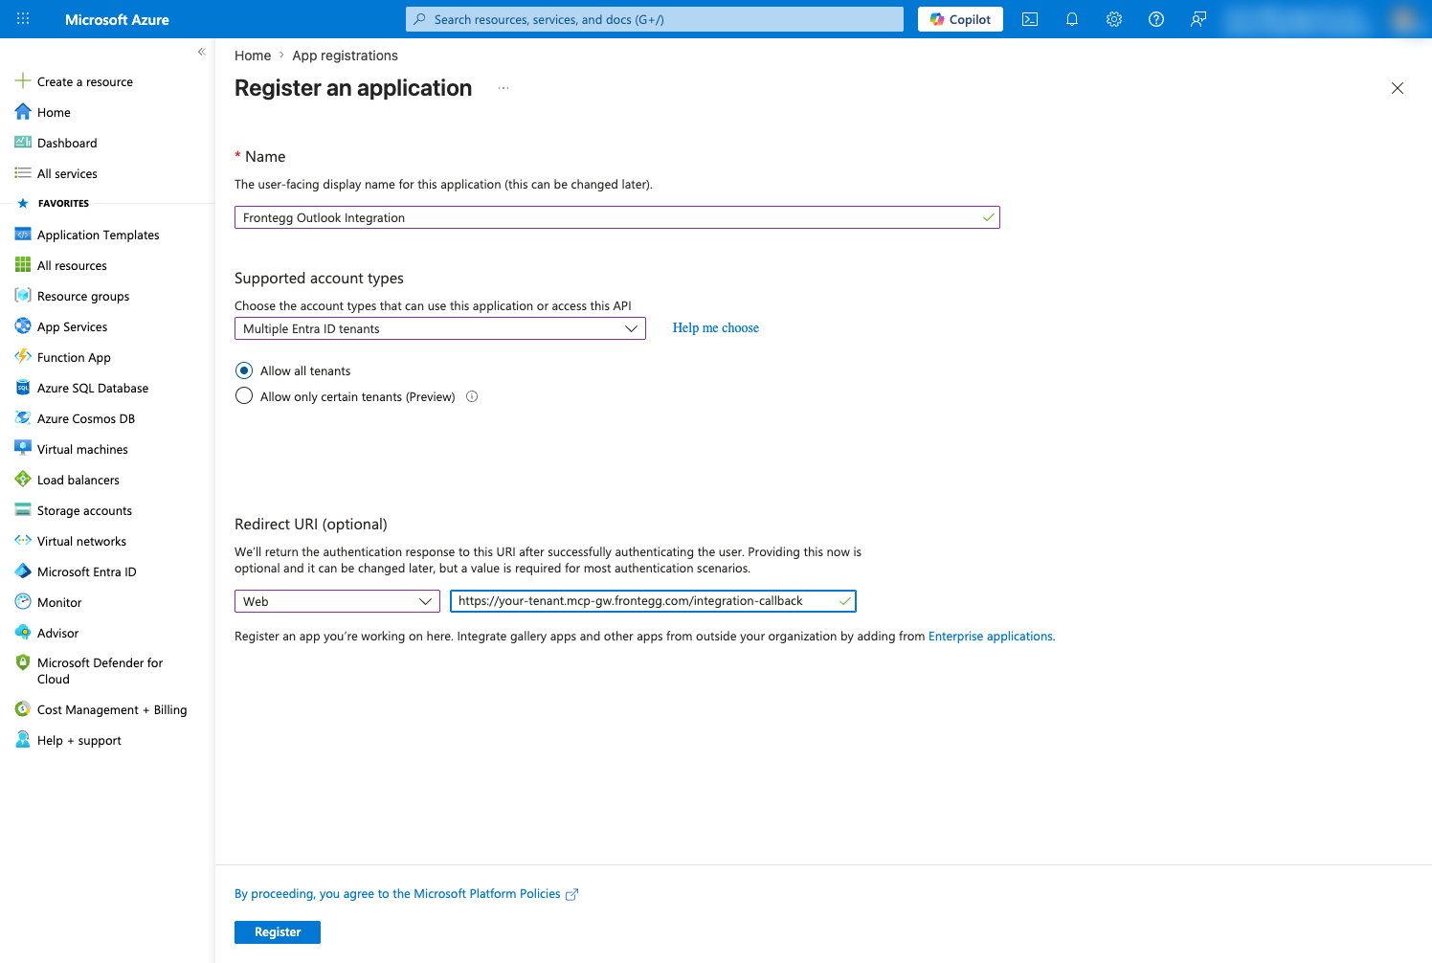Click the Redirect URI input field
Viewport: 1432px width, 963px height.
coord(653,601)
